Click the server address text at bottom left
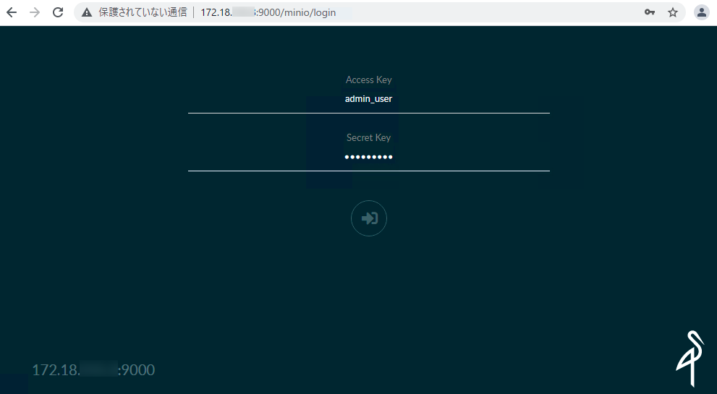 pyautogui.click(x=93, y=369)
